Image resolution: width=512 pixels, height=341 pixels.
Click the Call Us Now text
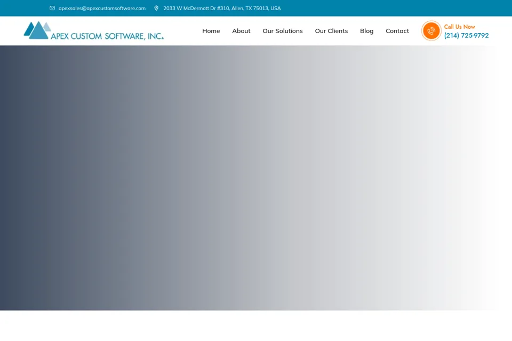(x=459, y=27)
